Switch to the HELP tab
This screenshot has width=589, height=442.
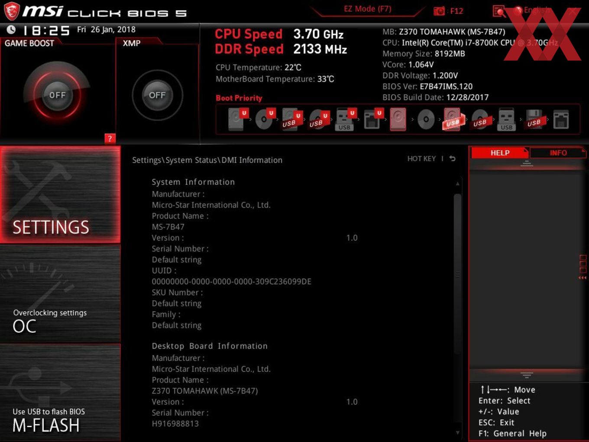500,153
